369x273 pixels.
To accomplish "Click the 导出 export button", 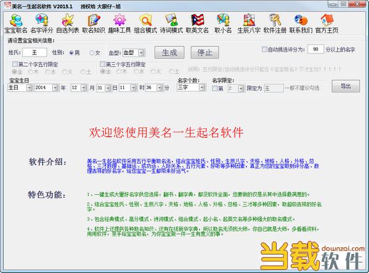I will tap(346, 86).
